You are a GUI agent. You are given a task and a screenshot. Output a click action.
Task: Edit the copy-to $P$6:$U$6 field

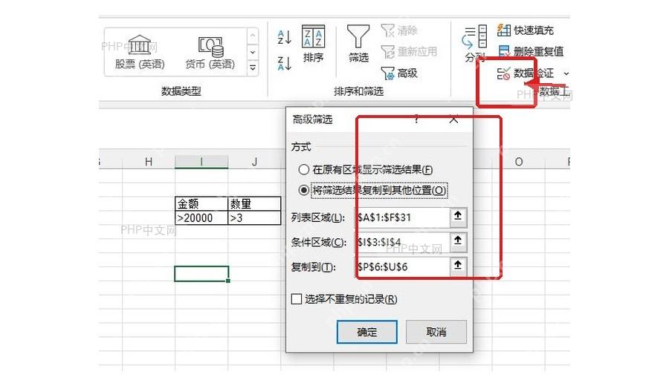point(402,266)
